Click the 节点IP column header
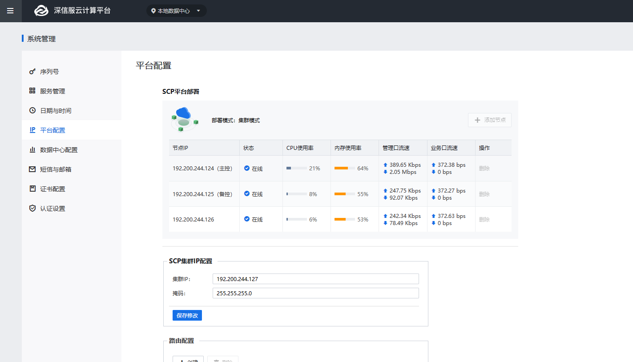The width and height of the screenshot is (633, 362). [x=204, y=148]
